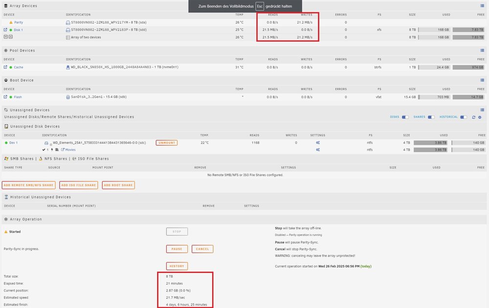Click ADD ISO FILE SHARE

pos(79,185)
